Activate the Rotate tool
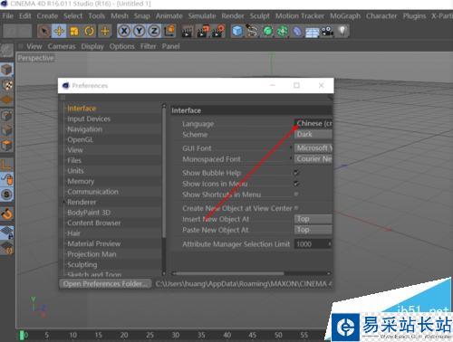 click(x=90, y=31)
